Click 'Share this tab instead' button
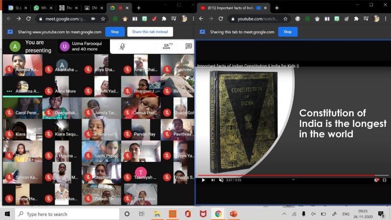The height and width of the screenshot is (220, 391). click(150, 32)
